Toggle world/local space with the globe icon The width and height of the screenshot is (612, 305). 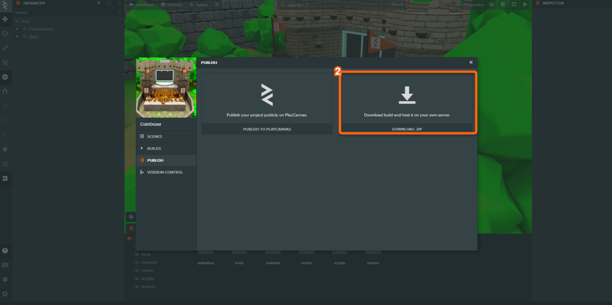5,77
